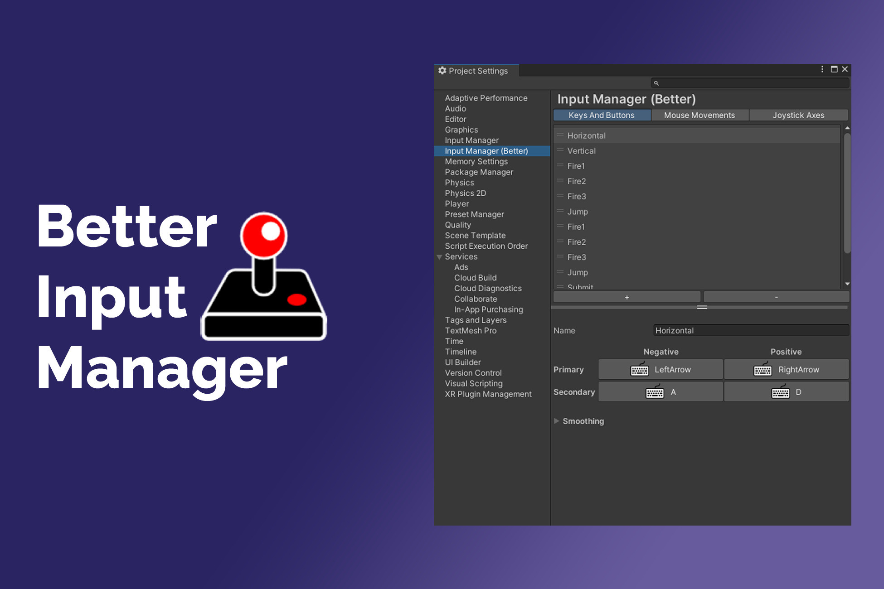This screenshot has height=589, width=884.
Task: Edit the Name field containing Horizontal
Action: [x=751, y=330]
